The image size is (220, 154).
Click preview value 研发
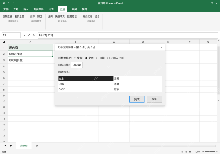pyautogui.click(x=117, y=89)
